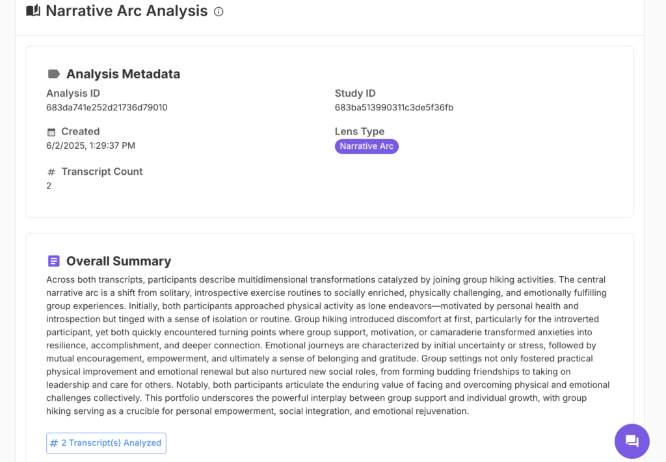Click the 2 Transcript(s) Analyzed button
This screenshot has width=666, height=462.
(106, 443)
